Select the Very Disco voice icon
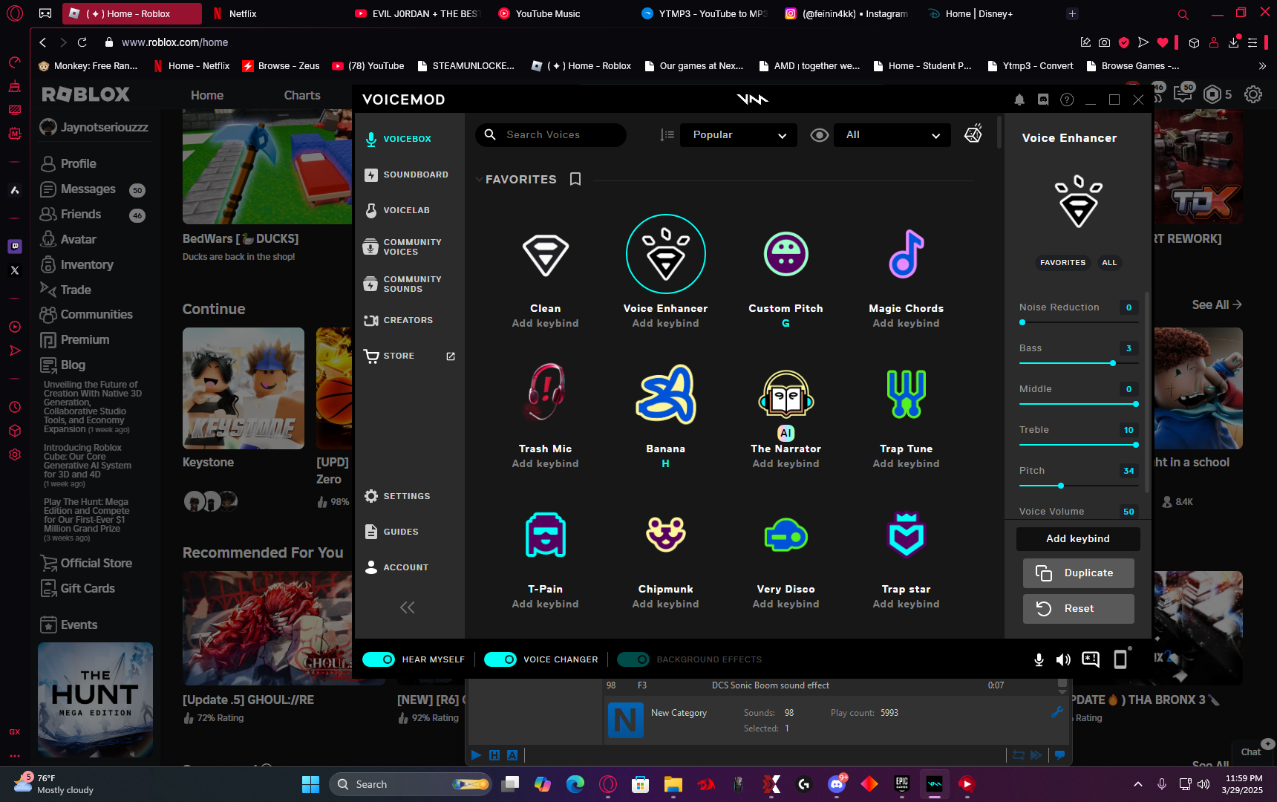The image size is (1277, 802). 786,535
